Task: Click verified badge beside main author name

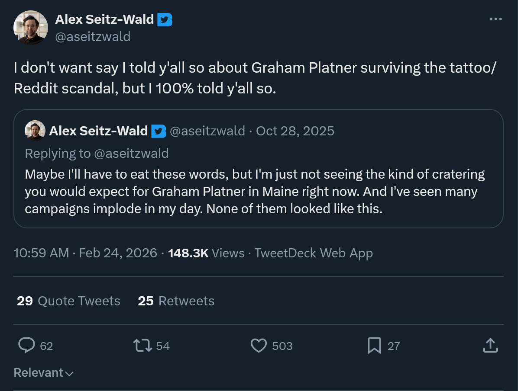Action: [x=165, y=19]
